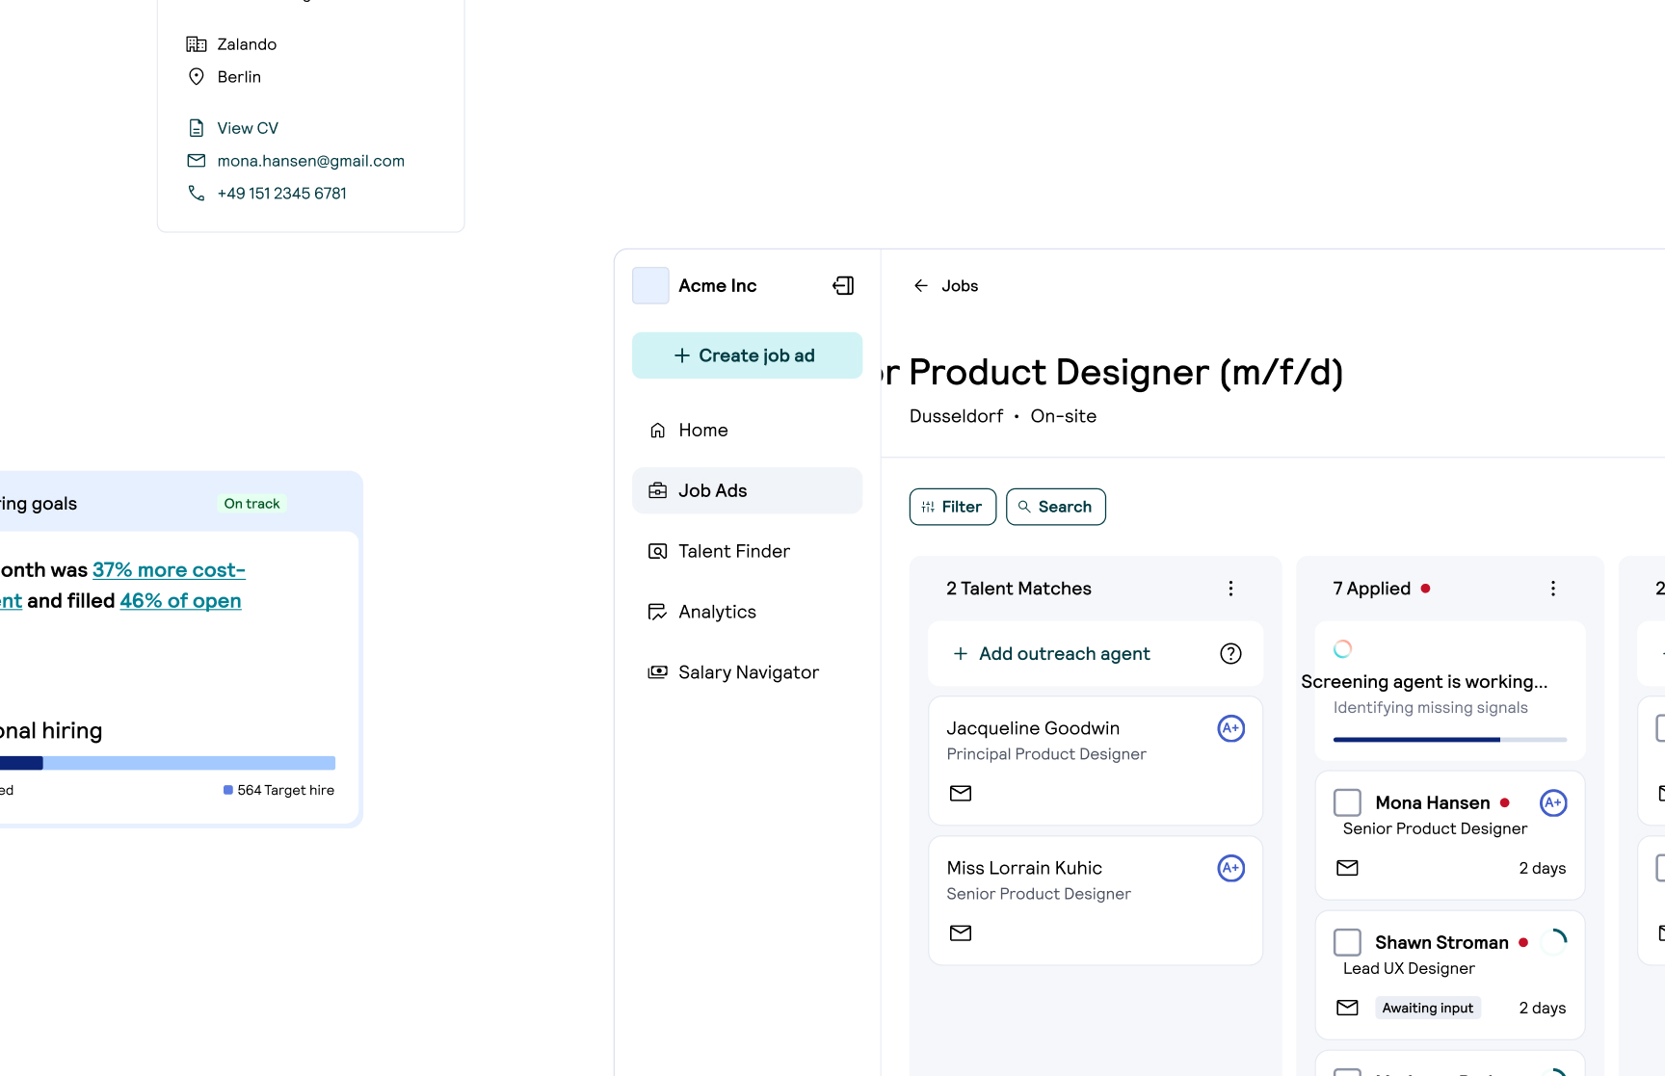
Task: Click Jacqueline Goodwin name
Action: (x=1033, y=728)
